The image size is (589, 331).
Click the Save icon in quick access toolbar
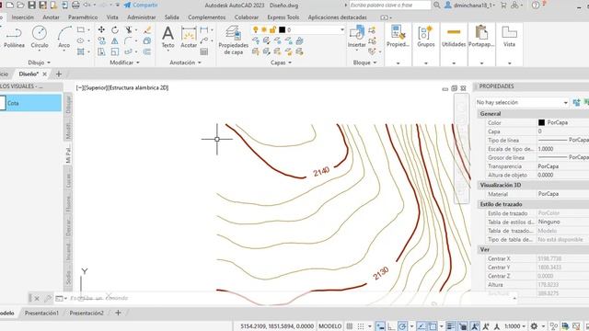pos(32,5)
